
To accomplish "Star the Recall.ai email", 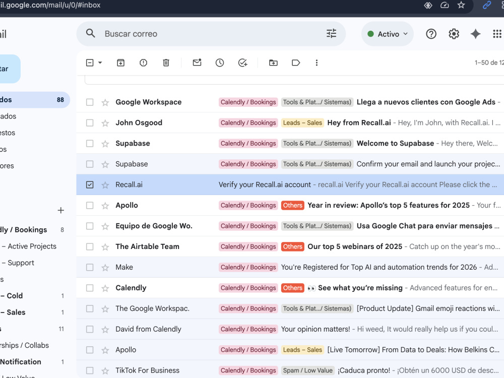I will tap(105, 185).
